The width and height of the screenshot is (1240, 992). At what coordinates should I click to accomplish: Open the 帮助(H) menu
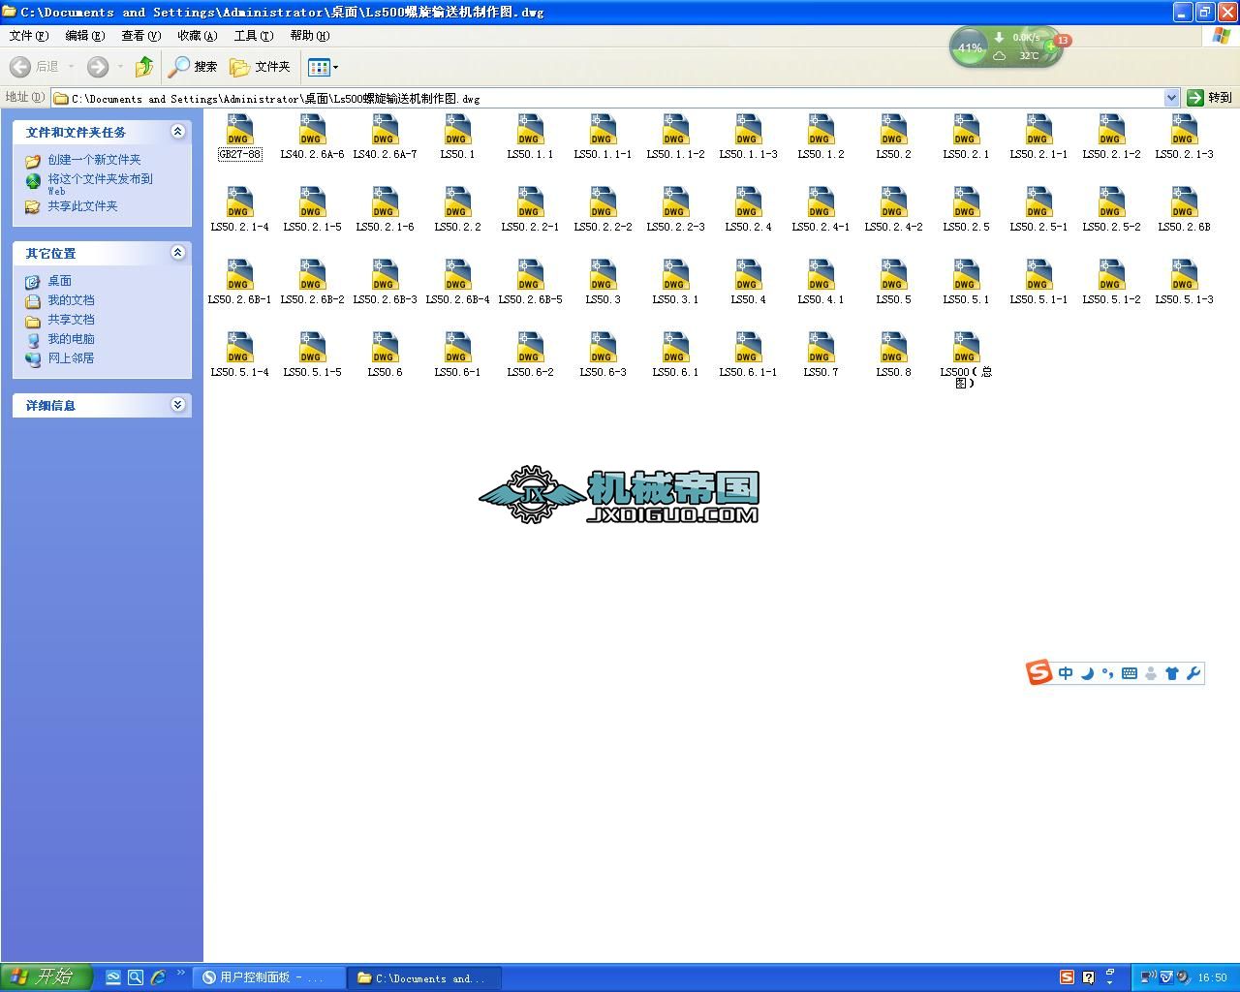pyautogui.click(x=309, y=36)
